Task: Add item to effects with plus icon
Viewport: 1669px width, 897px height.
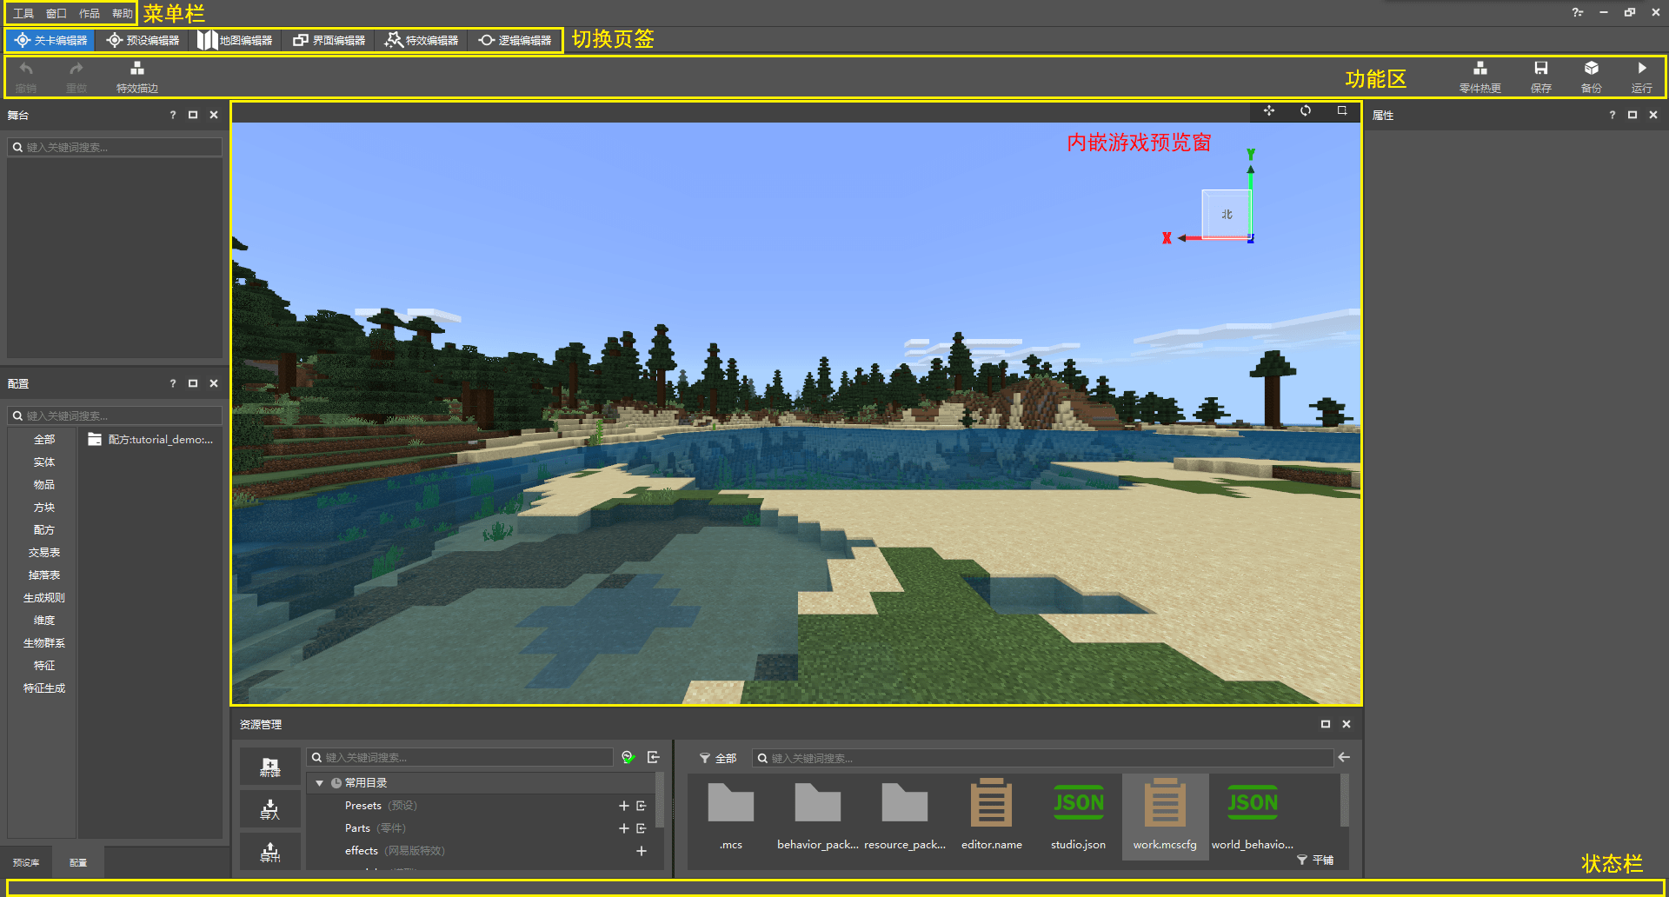Action: [x=642, y=851]
